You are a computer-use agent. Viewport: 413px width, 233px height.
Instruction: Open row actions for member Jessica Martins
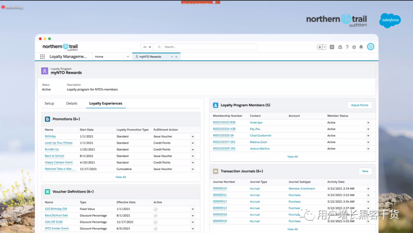[368, 149]
